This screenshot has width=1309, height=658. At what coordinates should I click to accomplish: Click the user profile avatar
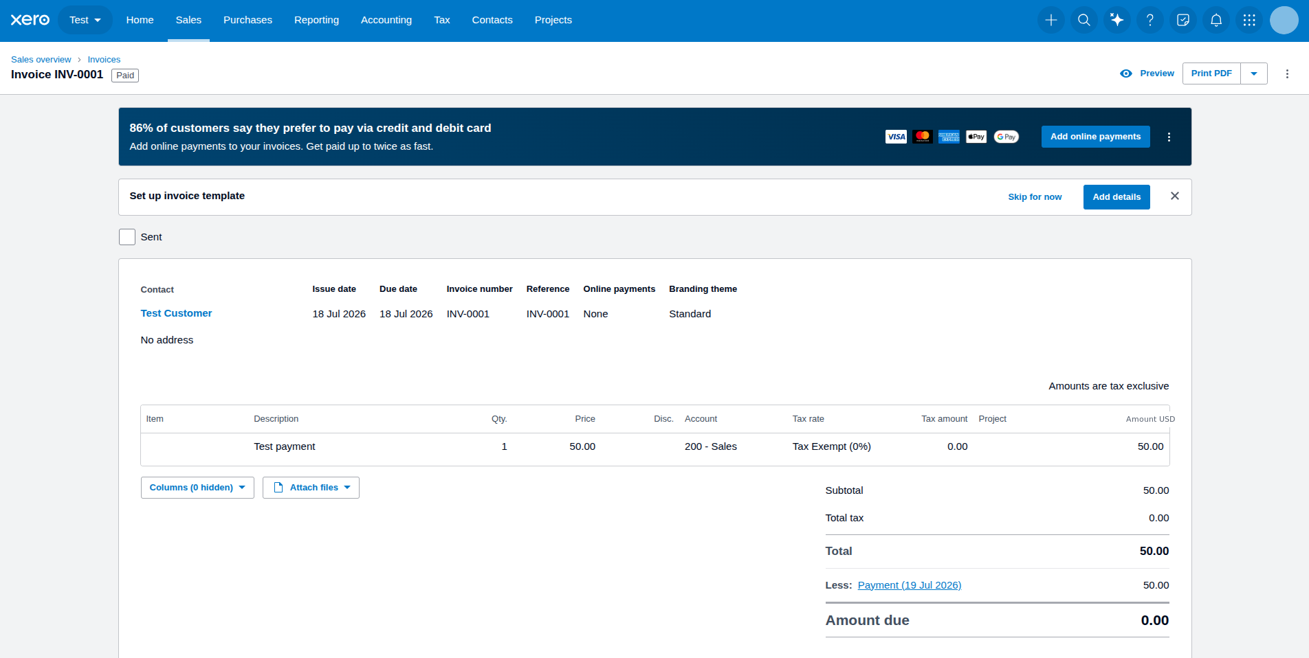click(1284, 20)
